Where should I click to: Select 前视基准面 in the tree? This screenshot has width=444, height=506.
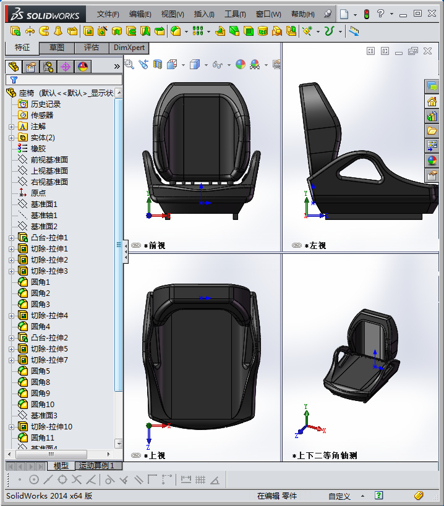tap(49, 160)
